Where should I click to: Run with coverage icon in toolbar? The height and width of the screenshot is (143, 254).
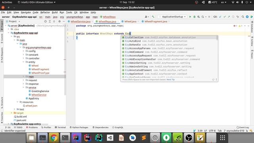pyautogui.click(x=198, y=17)
